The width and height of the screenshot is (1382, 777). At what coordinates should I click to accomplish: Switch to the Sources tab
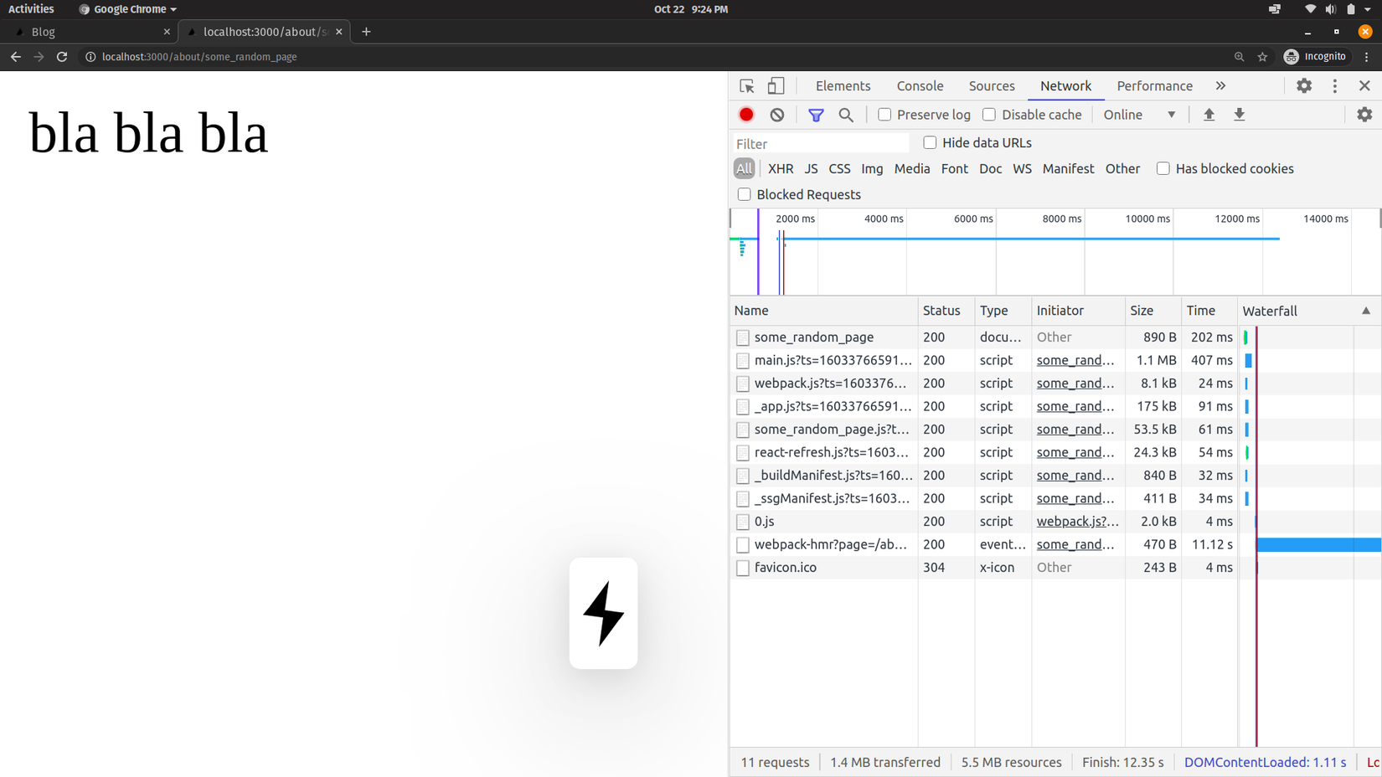[992, 86]
